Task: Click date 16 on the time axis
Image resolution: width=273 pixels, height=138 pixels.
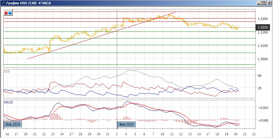Action: 7,134
